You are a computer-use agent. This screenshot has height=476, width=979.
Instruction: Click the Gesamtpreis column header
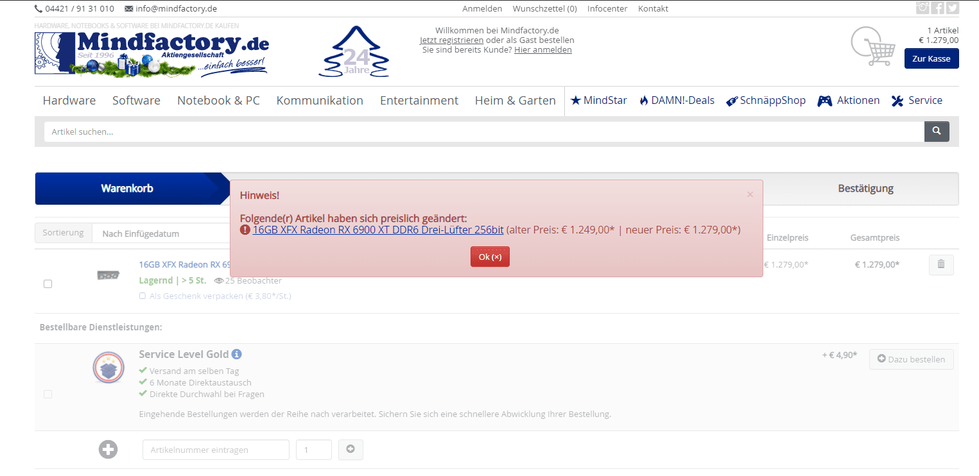[x=875, y=237]
